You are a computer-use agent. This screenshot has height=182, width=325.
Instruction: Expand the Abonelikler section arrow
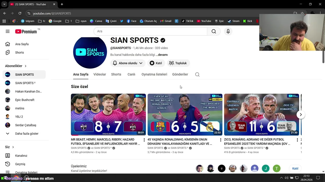[25, 66]
